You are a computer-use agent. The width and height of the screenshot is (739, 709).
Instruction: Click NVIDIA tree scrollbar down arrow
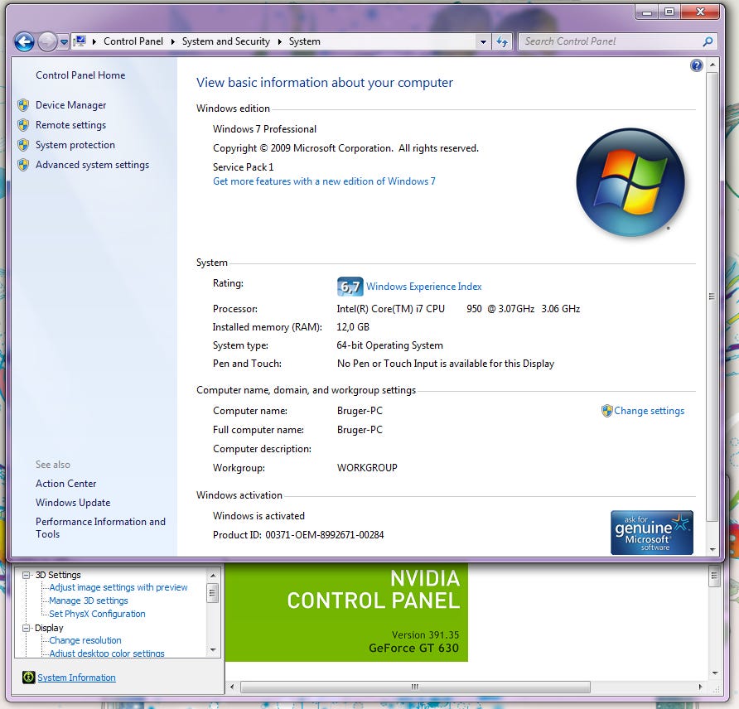tap(213, 650)
